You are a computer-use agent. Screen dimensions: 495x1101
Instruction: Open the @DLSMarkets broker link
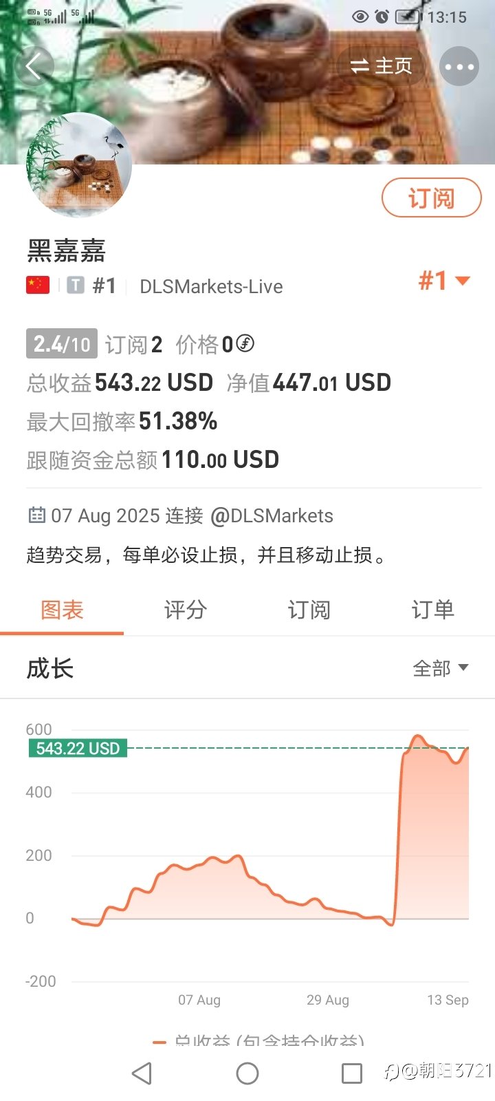[272, 515]
